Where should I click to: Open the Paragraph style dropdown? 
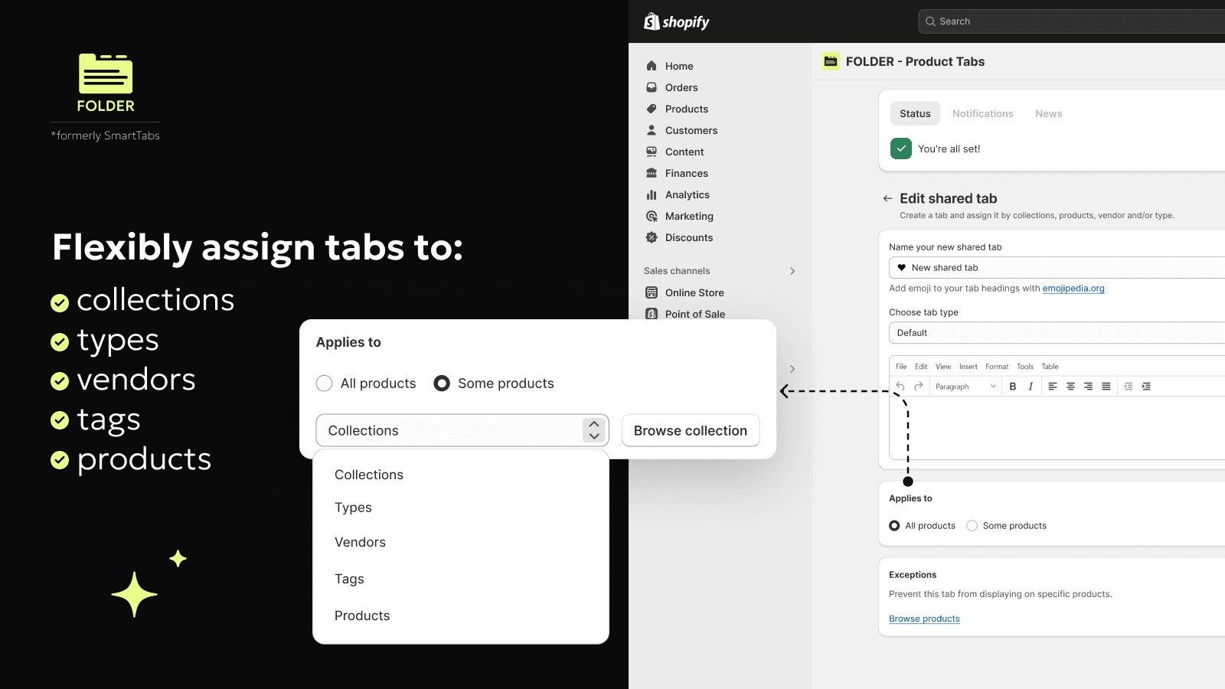tap(965, 387)
